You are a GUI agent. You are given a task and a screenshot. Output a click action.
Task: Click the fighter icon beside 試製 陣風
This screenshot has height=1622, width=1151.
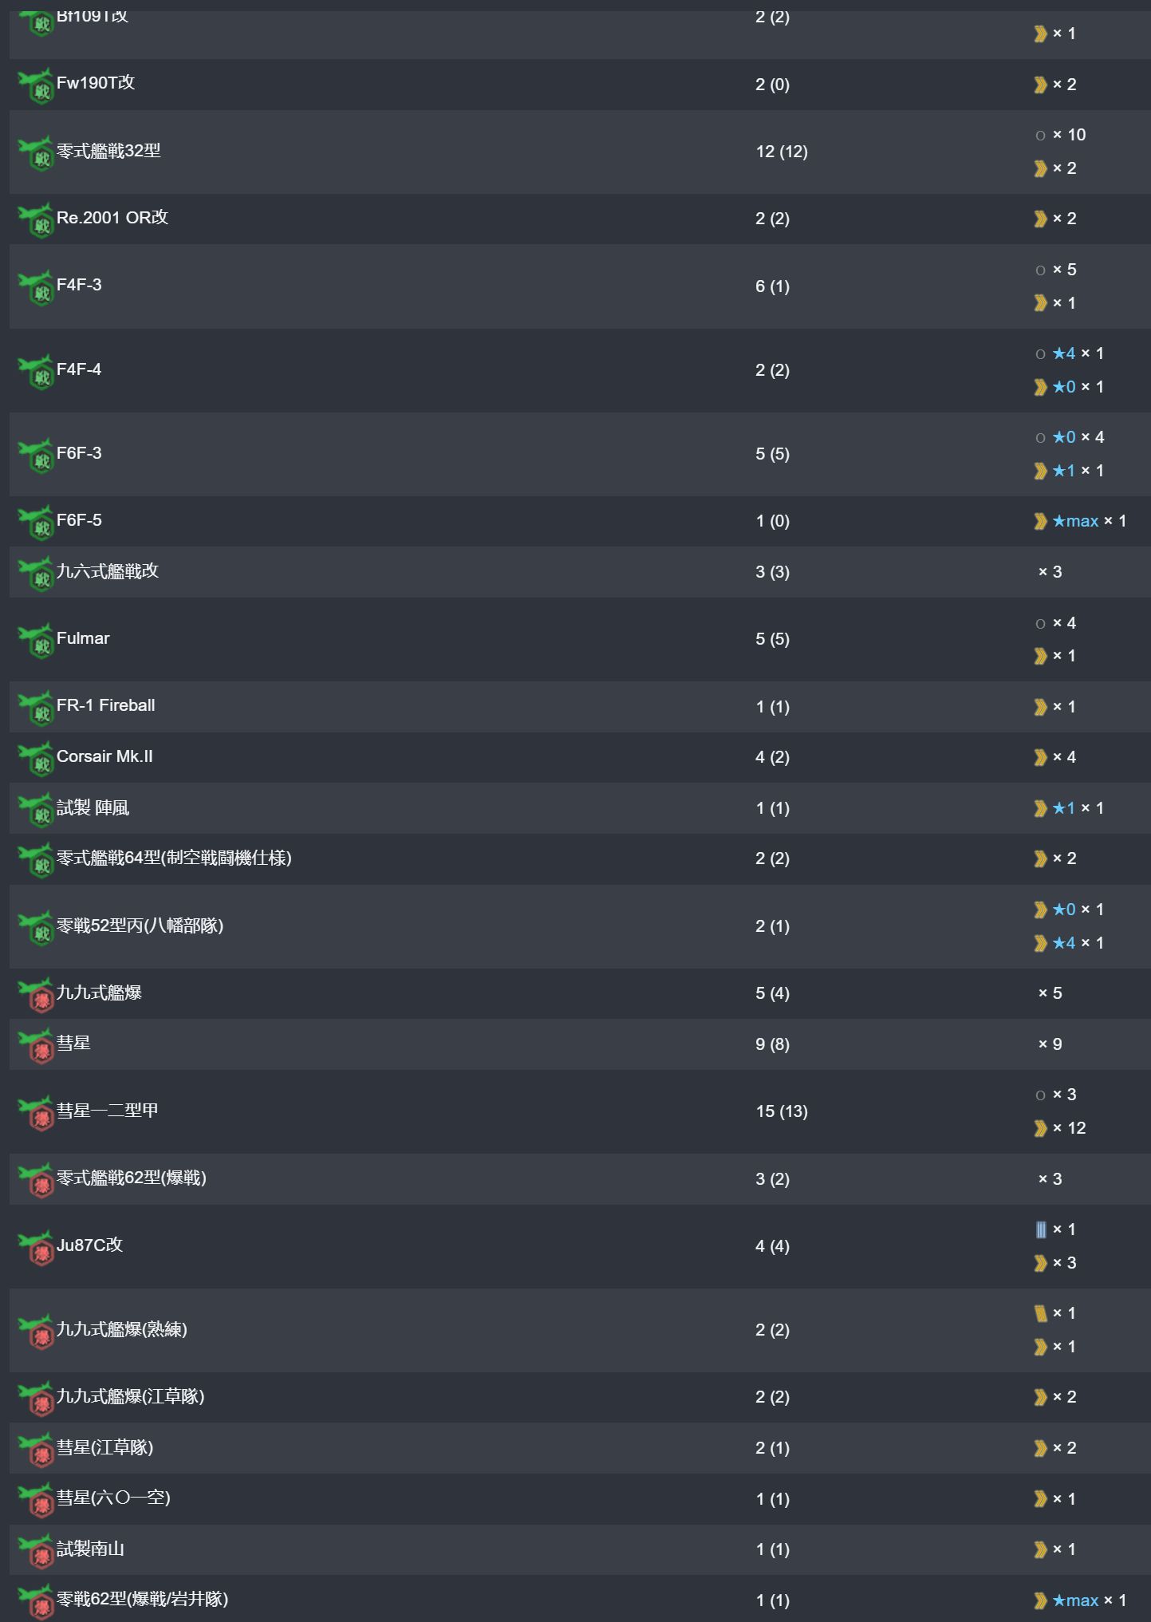(36, 810)
